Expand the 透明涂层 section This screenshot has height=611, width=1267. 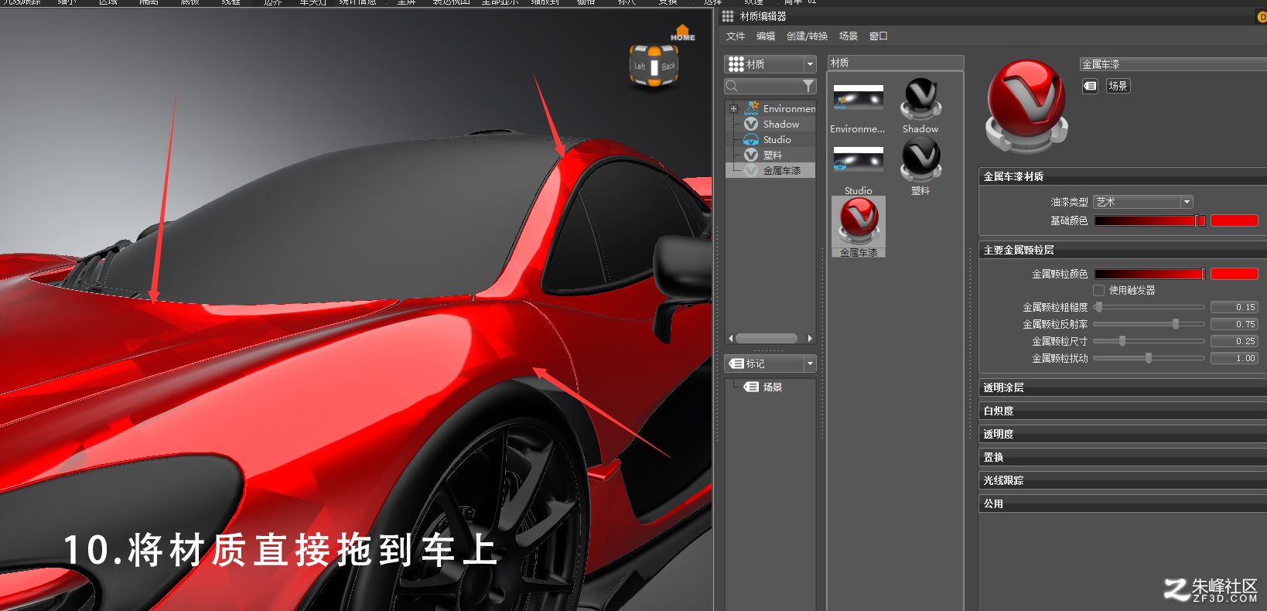click(x=1122, y=387)
